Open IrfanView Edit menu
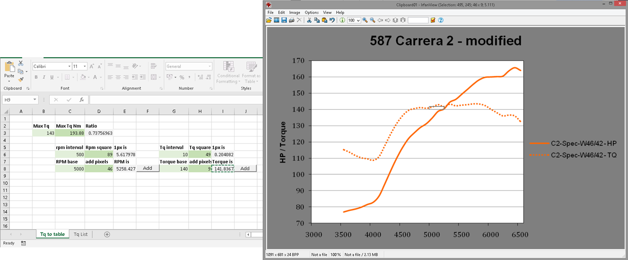 coord(282,12)
